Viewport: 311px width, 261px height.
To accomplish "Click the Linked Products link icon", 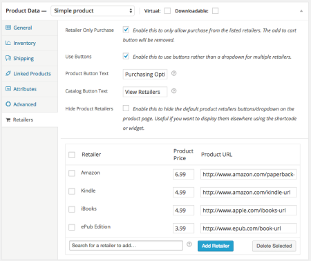I will click(x=8, y=74).
